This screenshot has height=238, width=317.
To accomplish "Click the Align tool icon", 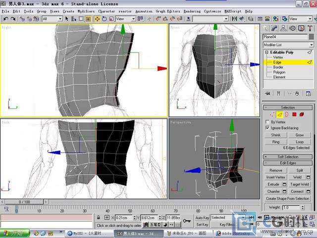I will pyautogui.click(x=241, y=19).
